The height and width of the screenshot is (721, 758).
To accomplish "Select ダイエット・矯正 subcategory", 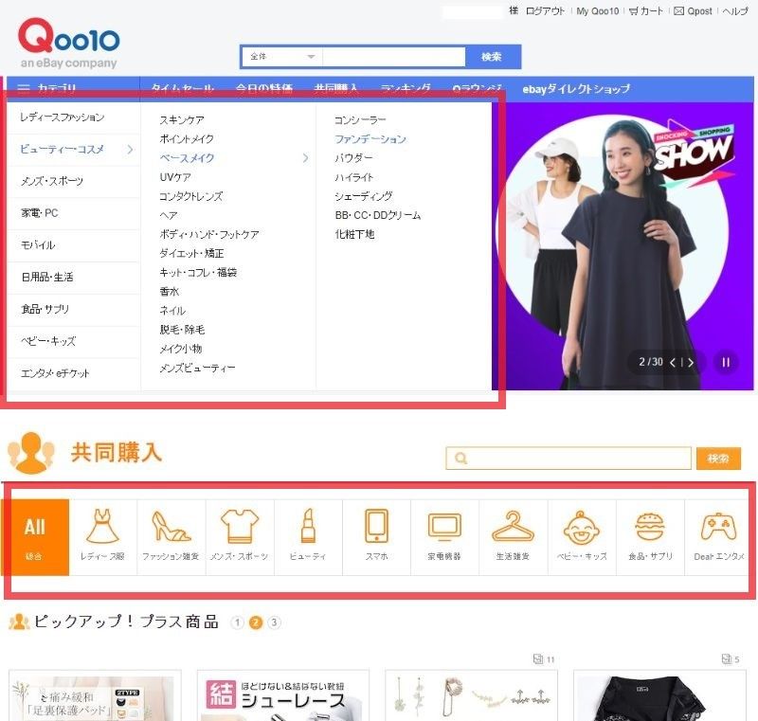I will [x=191, y=253].
